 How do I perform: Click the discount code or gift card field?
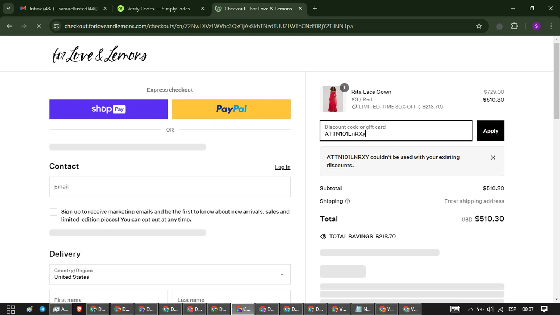pos(396,131)
